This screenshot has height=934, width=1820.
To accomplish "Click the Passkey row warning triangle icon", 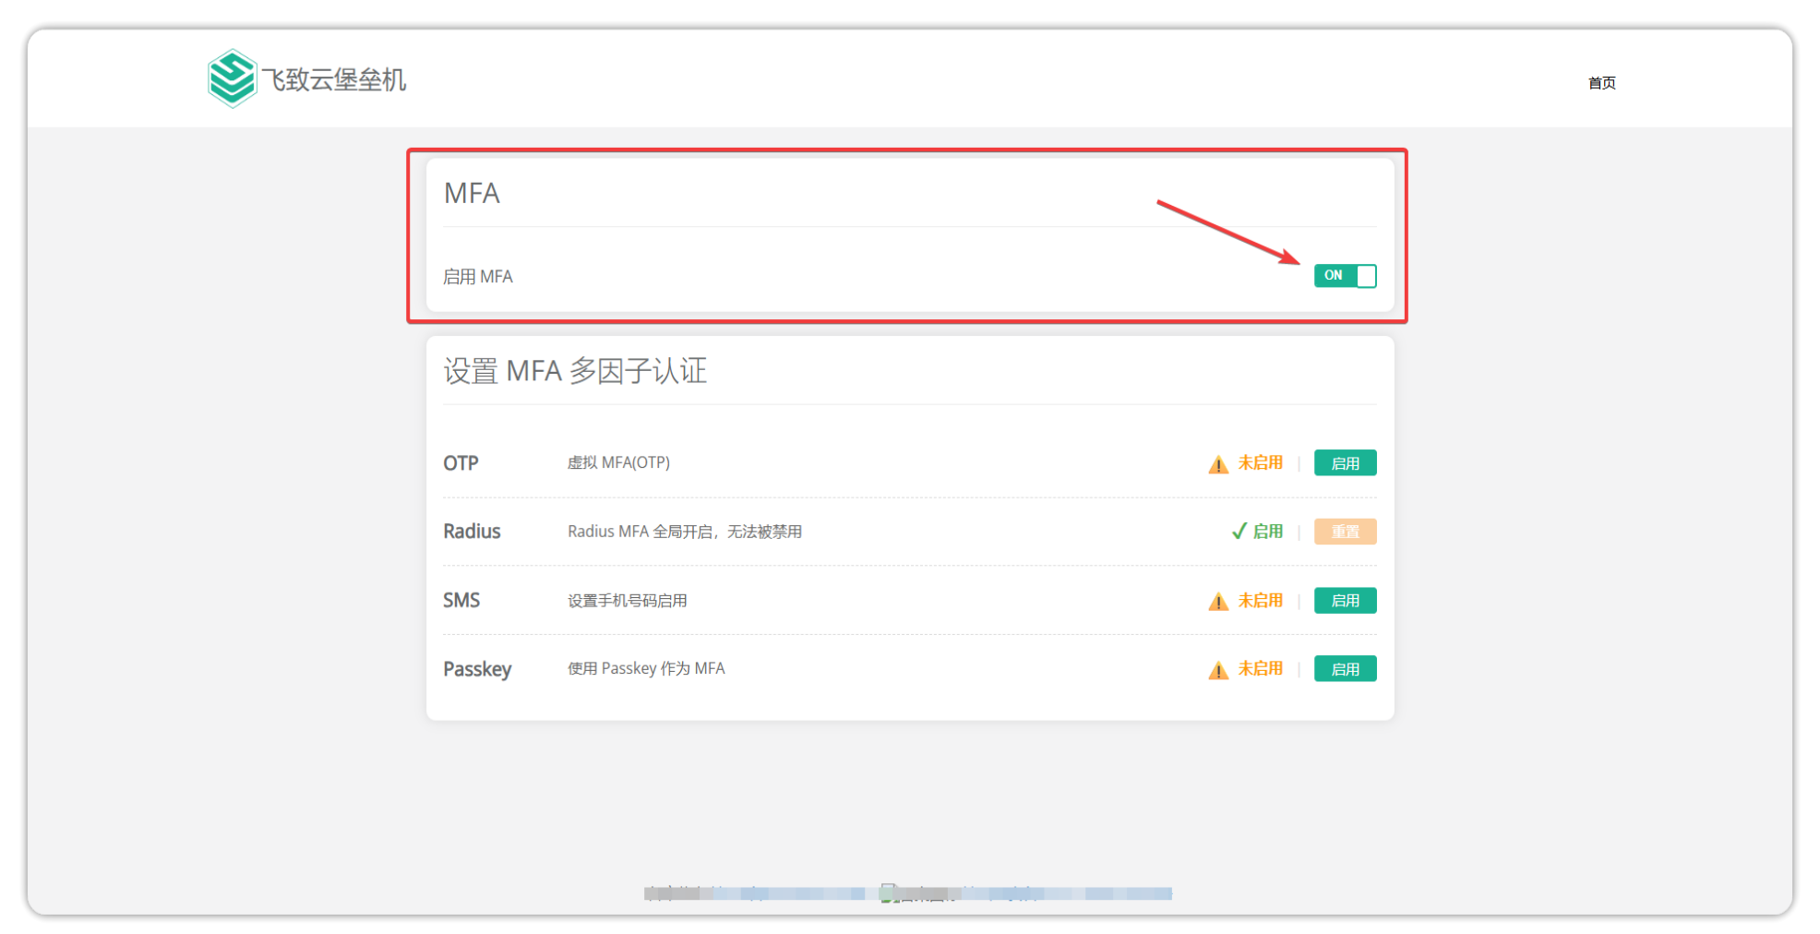I will coord(1218,670).
